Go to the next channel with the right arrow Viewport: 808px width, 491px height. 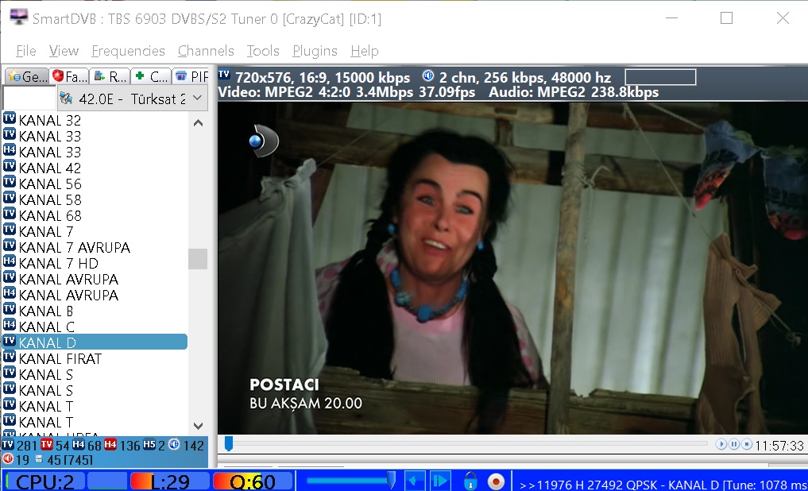(439, 481)
